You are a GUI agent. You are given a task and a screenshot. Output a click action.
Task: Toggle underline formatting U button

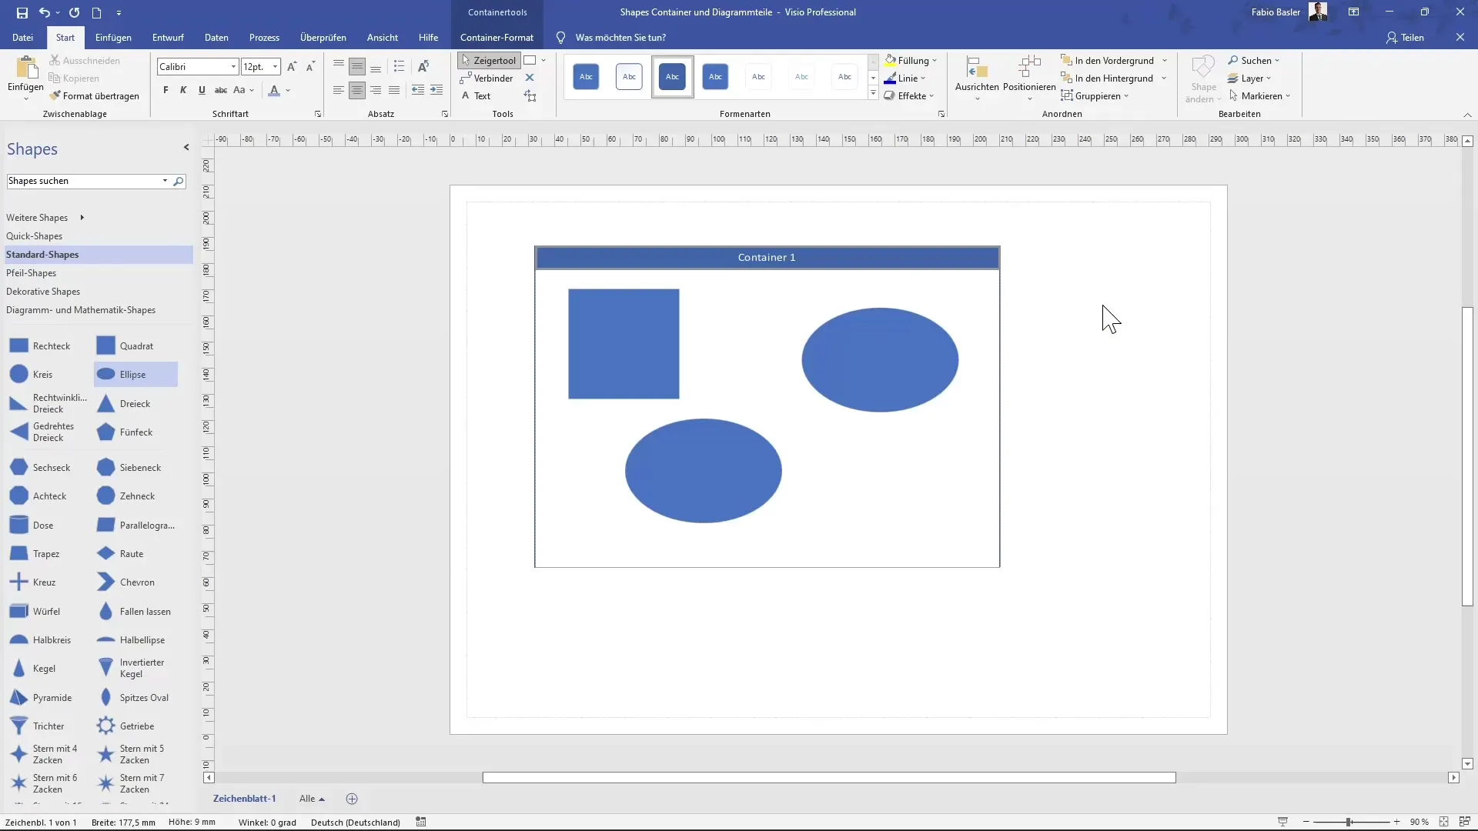(202, 90)
